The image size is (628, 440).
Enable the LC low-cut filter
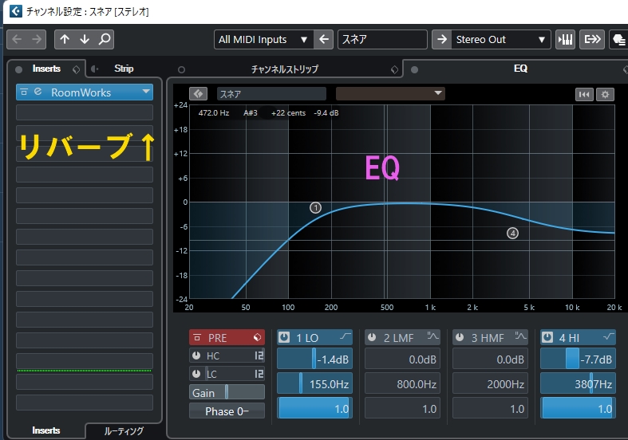tap(196, 374)
